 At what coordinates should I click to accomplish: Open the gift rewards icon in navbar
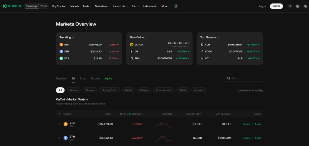click(176, 6)
